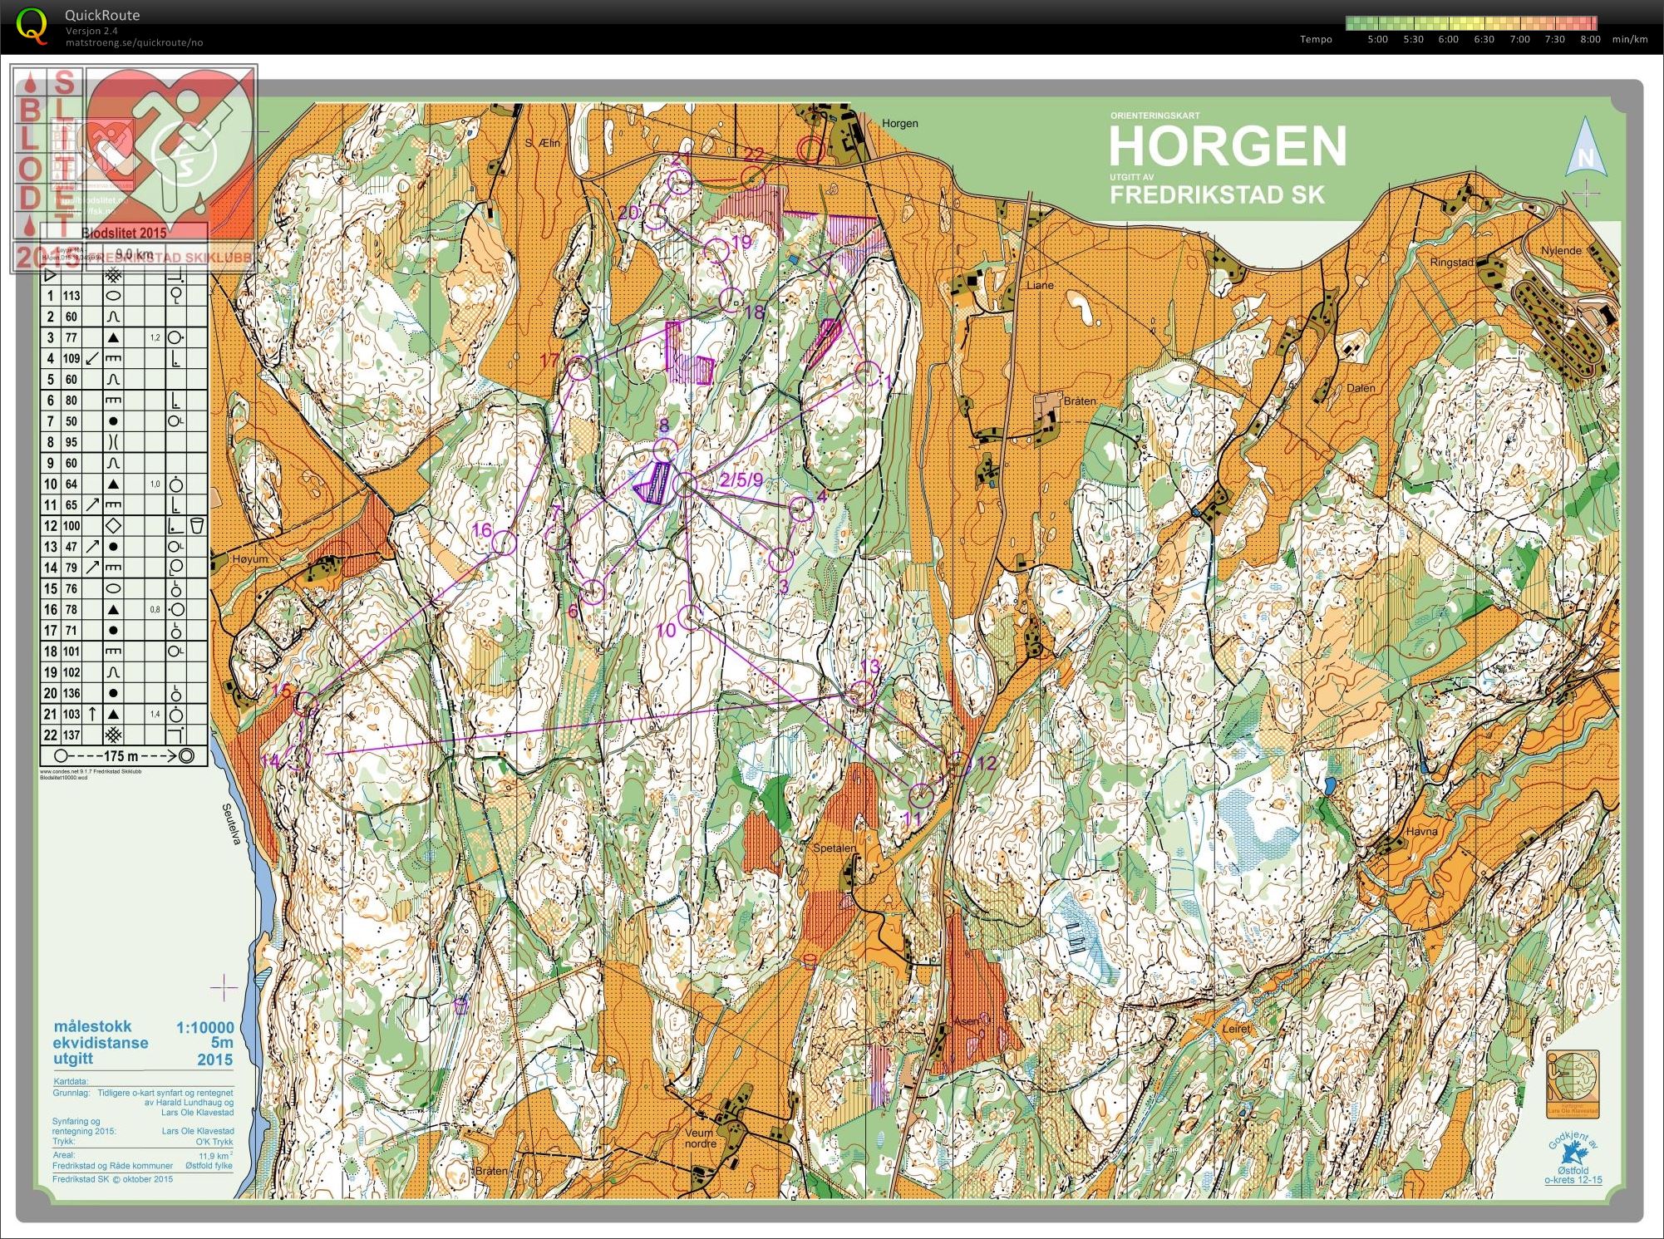Click control circle 16 on the map
The image size is (1664, 1239).
pos(505,543)
